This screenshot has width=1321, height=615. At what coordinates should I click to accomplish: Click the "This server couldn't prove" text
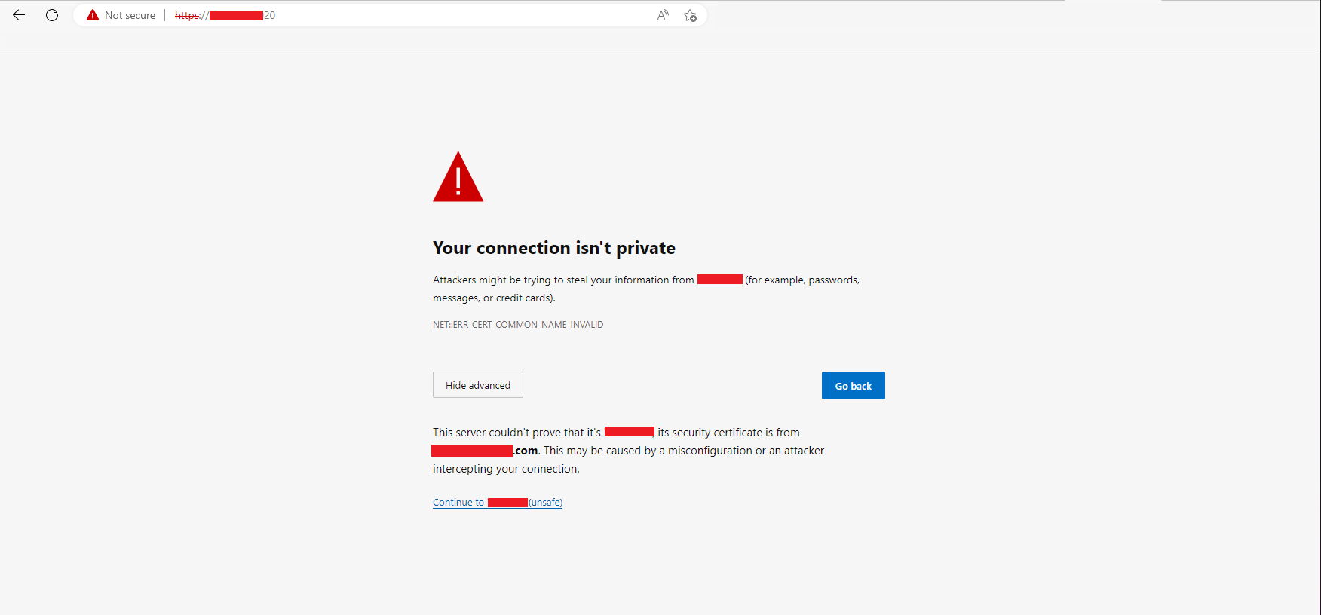[x=516, y=433]
